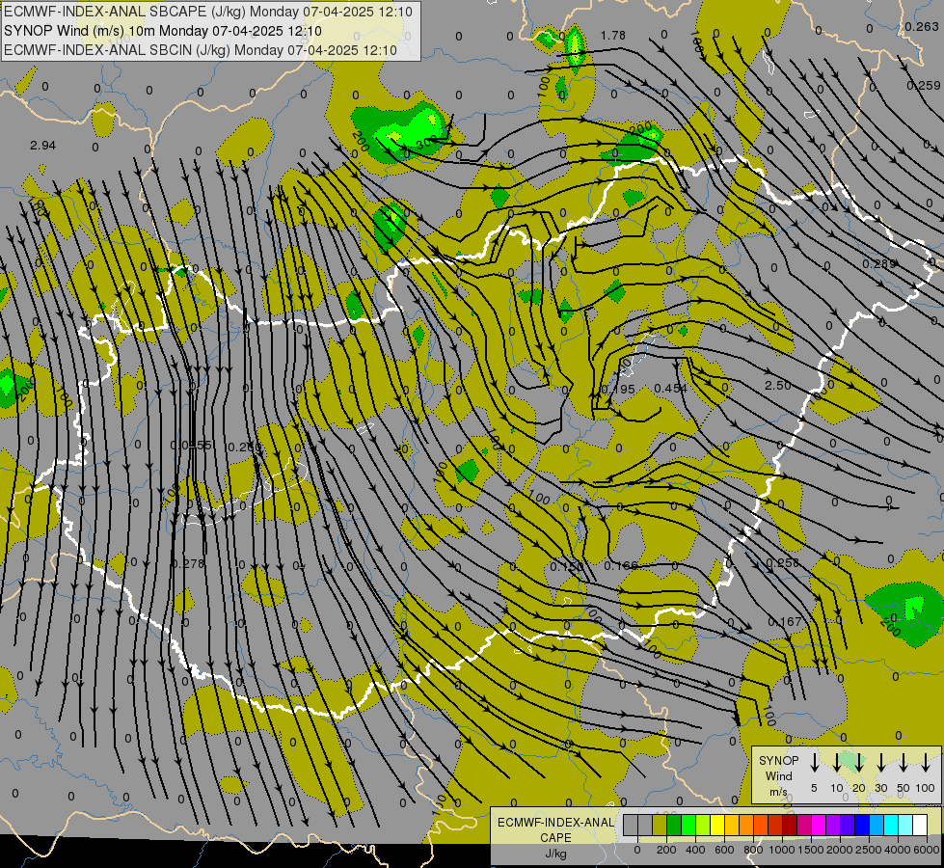The height and width of the screenshot is (868, 944).
Task: Click the 1500 tick on CAPE color scale
Action: coord(811,850)
